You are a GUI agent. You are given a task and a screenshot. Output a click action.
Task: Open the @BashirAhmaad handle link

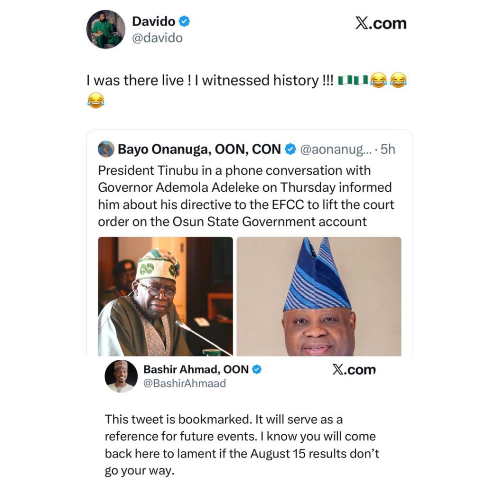coord(185,383)
